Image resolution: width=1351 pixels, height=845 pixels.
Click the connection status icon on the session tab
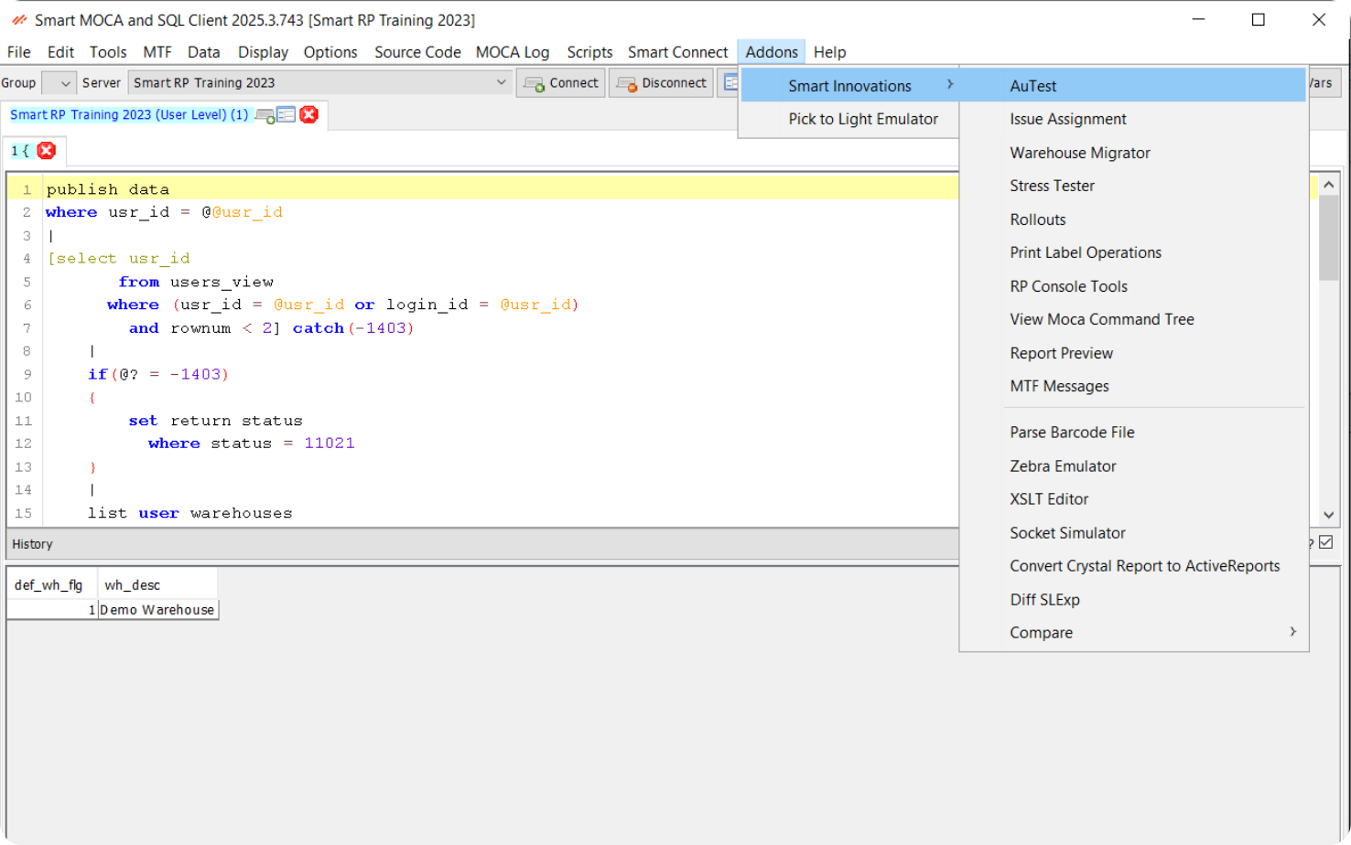click(x=265, y=115)
